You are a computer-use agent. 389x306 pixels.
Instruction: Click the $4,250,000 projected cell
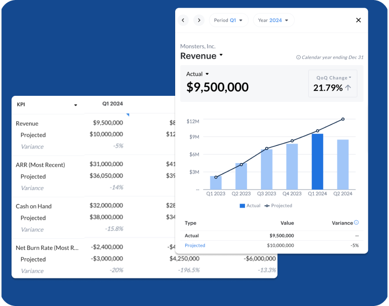tap(184, 259)
